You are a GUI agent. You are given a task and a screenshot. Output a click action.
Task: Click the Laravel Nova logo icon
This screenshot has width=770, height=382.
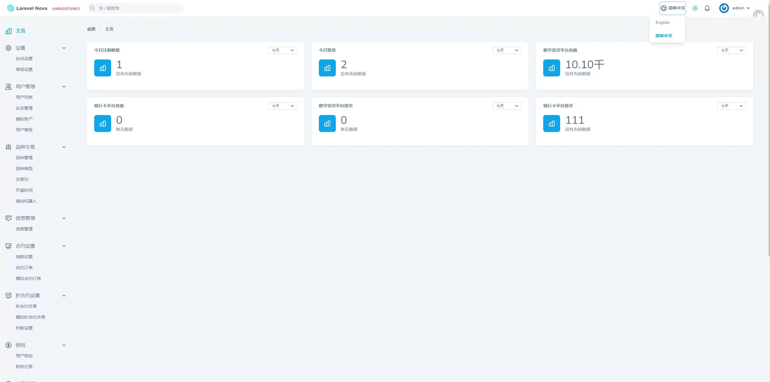click(11, 8)
